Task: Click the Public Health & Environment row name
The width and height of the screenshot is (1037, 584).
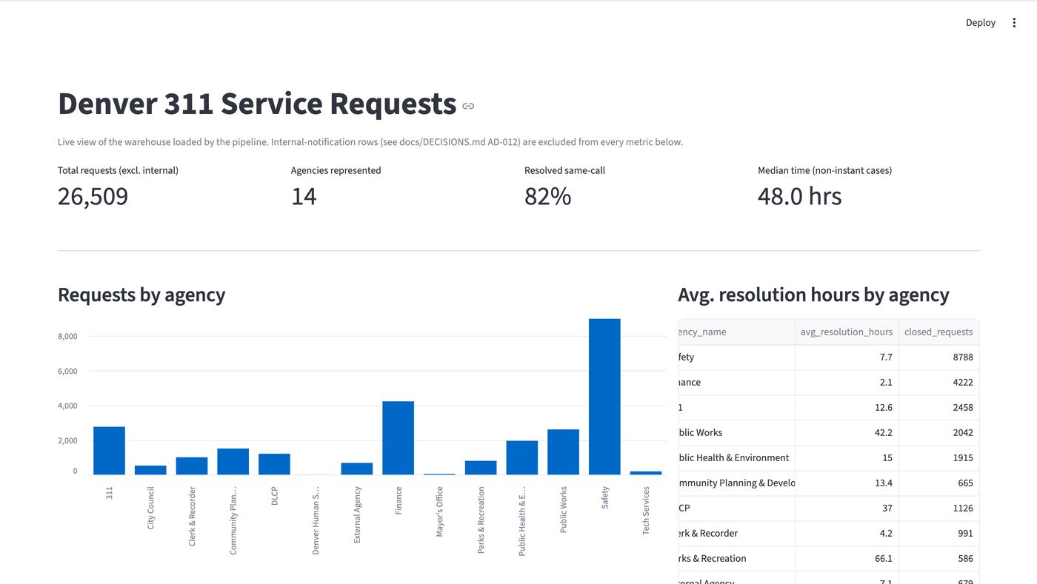Action: pyautogui.click(x=736, y=457)
